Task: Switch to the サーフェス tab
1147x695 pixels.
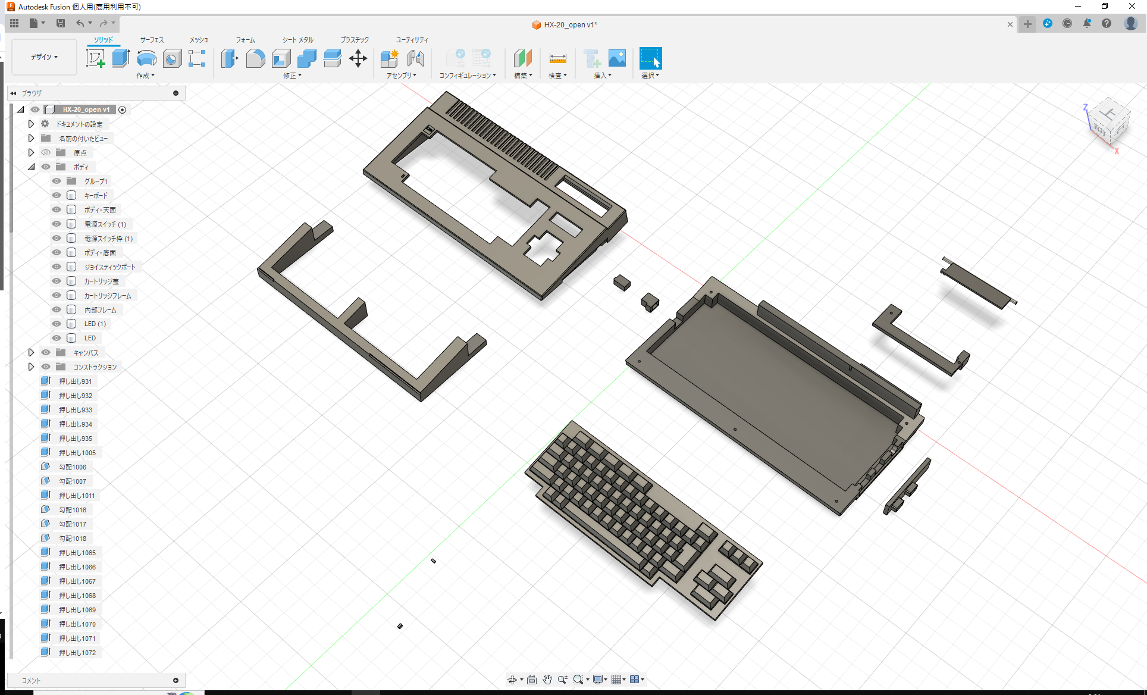Action: pos(151,39)
